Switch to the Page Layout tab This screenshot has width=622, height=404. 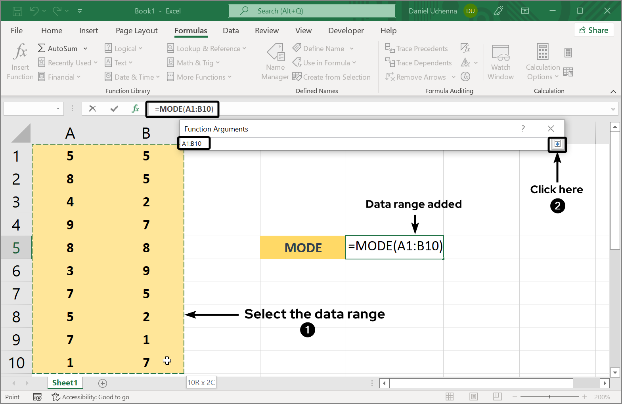click(x=136, y=30)
